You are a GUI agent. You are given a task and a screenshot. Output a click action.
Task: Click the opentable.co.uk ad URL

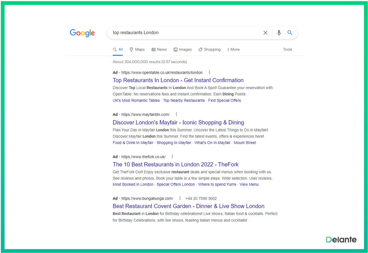tap(162, 73)
